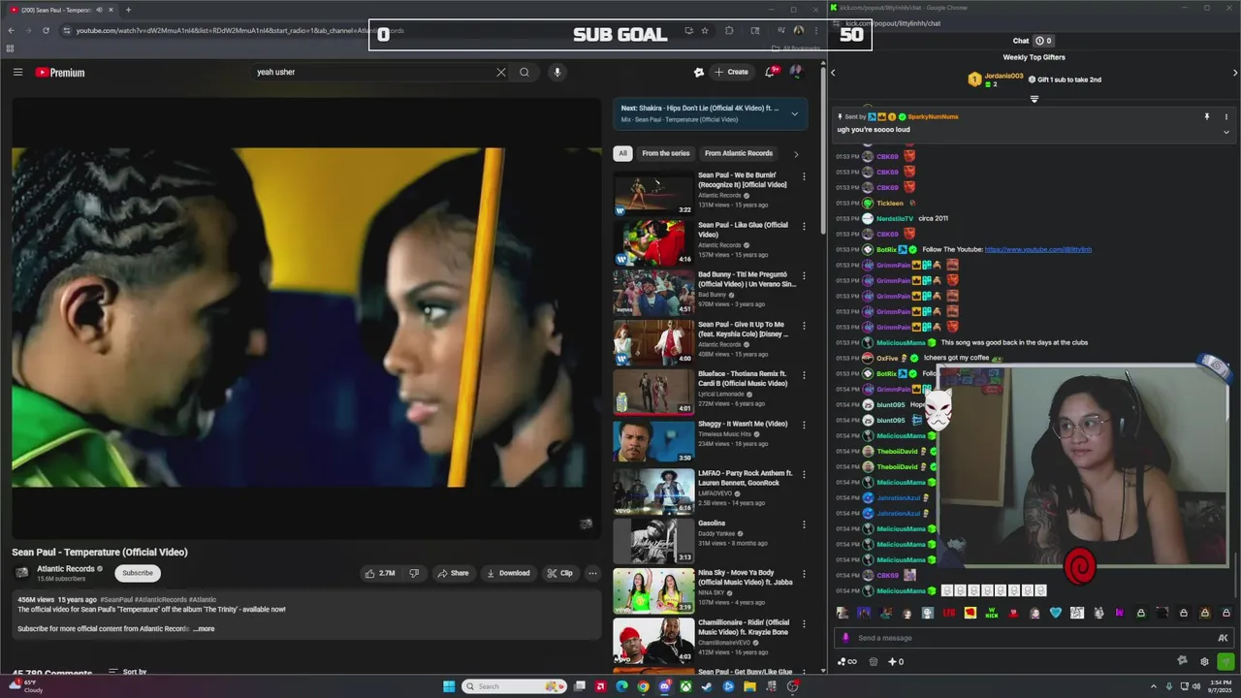Clear the 'yeah usher' search text
The image size is (1241, 698).
(x=501, y=72)
